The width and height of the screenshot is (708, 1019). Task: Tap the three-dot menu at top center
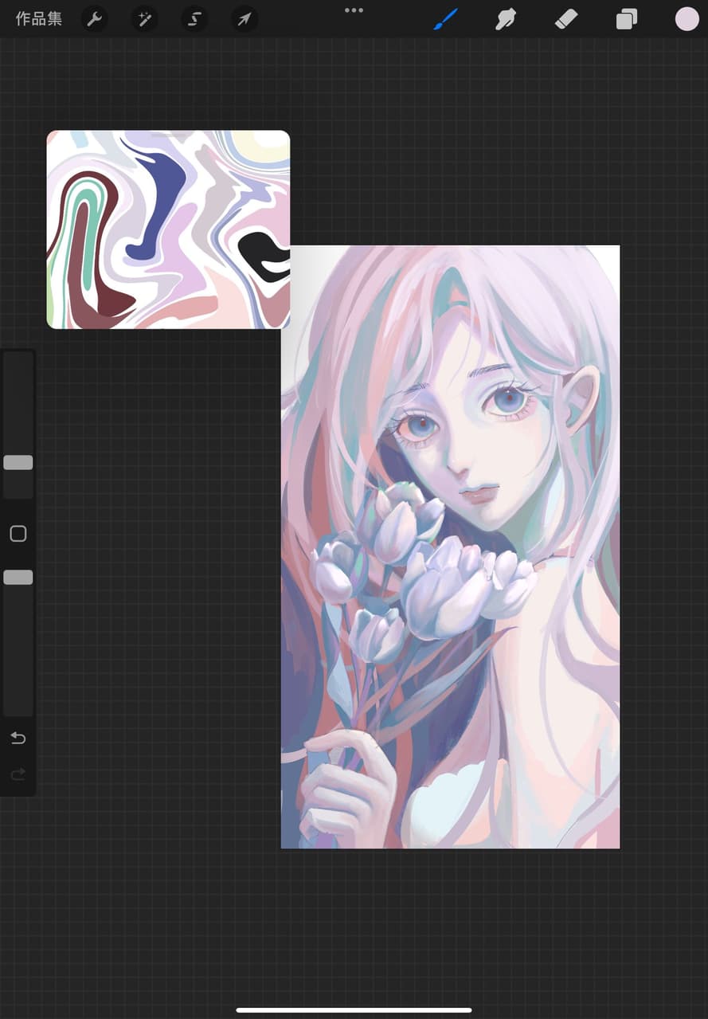(354, 10)
